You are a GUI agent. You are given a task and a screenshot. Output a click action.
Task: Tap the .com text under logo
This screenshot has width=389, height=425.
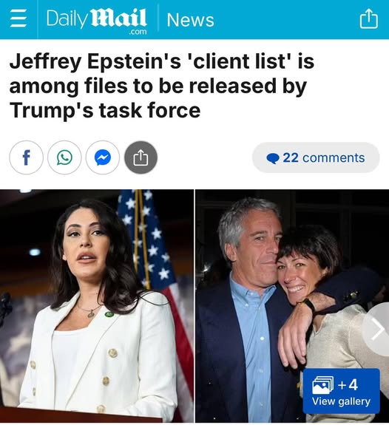(x=138, y=32)
